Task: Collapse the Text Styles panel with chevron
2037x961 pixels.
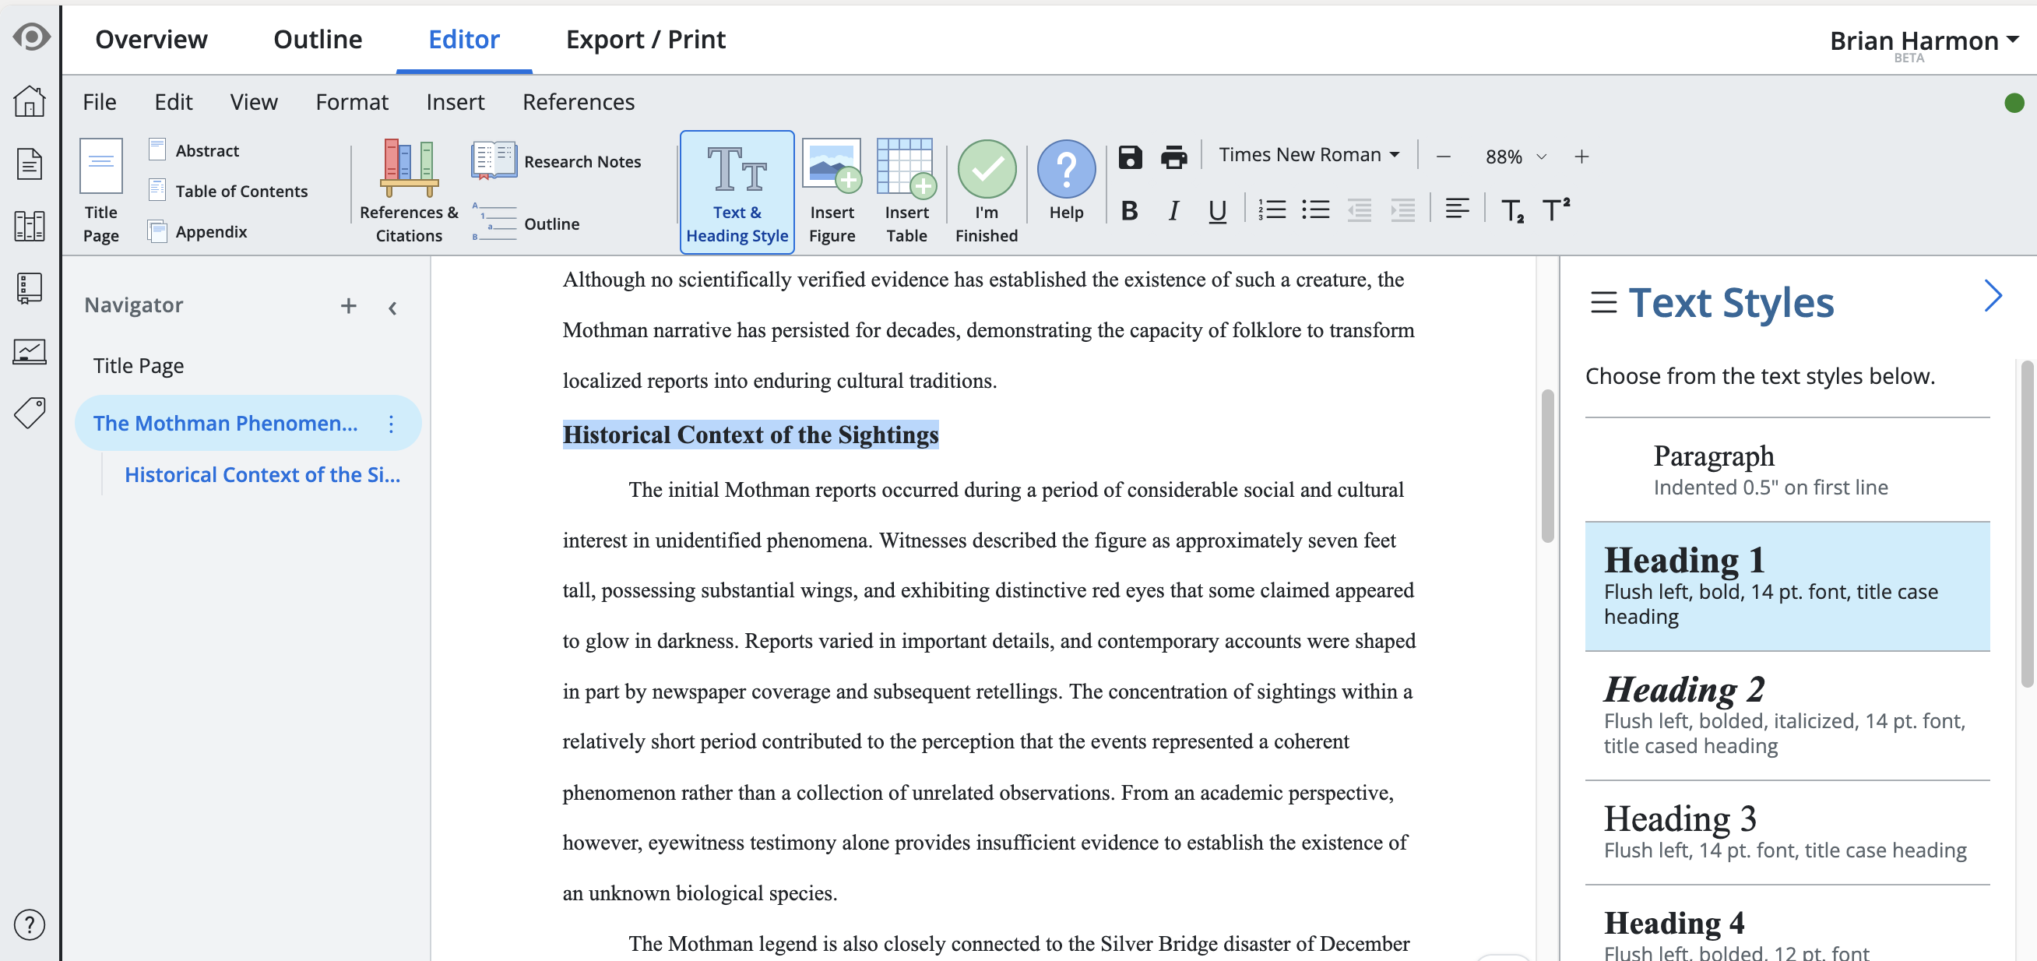Action: [x=1993, y=296]
